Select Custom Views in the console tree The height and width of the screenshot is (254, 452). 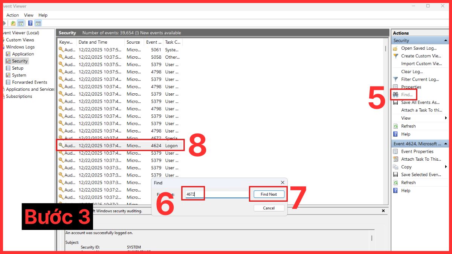pos(20,40)
